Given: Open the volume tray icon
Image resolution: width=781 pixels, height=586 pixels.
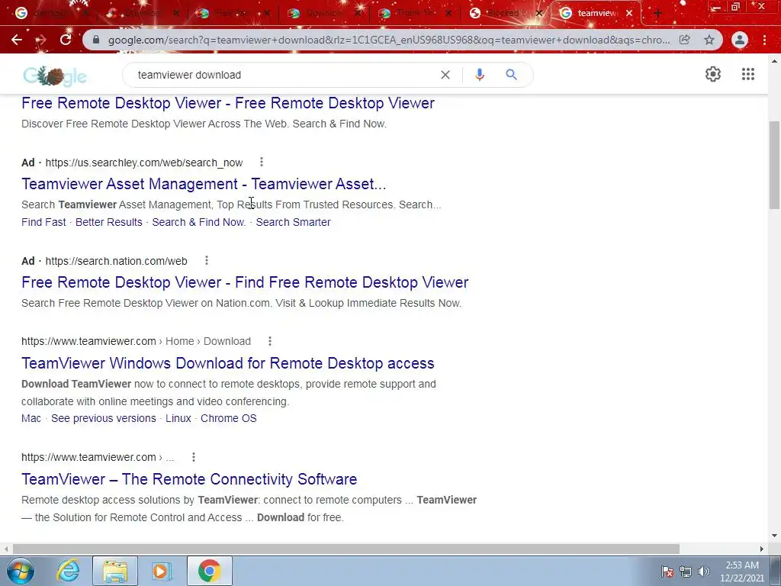Looking at the screenshot, I should click(x=704, y=572).
